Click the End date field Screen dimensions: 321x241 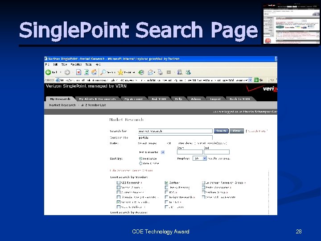(x=217, y=152)
